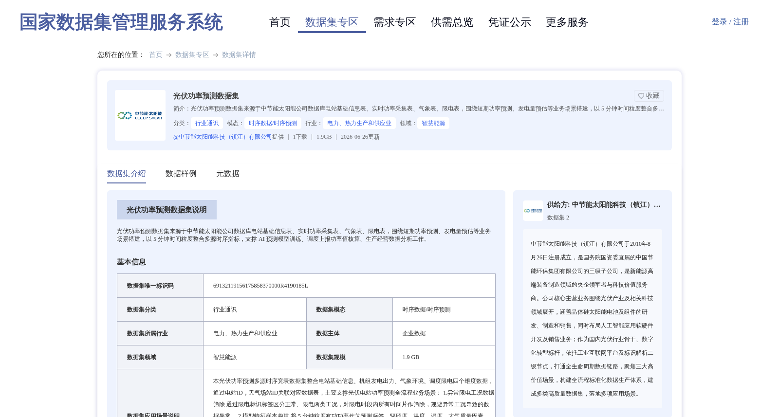The width and height of the screenshot is (779, 417).
Task: Click the 2026-06-26更新 date text
Action: pos(360,137)
